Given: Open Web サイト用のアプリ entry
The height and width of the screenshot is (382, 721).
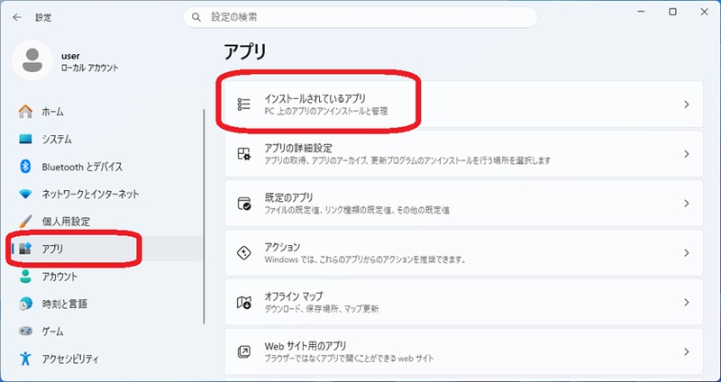Looking at the screenshot, I should pos(463,351).
